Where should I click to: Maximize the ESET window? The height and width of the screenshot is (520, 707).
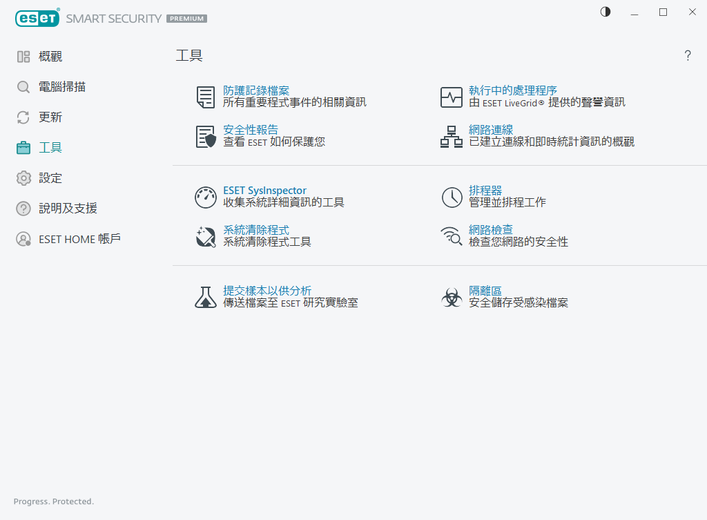point(663,12)
